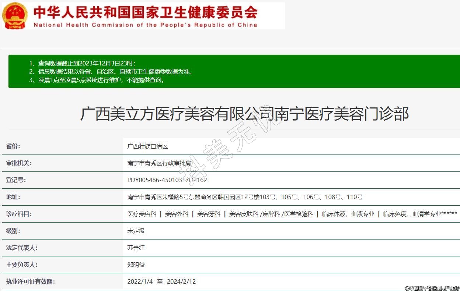Click the registration number PDY005486-45010317D2162

pyautogui.click(x=167, y=180)
